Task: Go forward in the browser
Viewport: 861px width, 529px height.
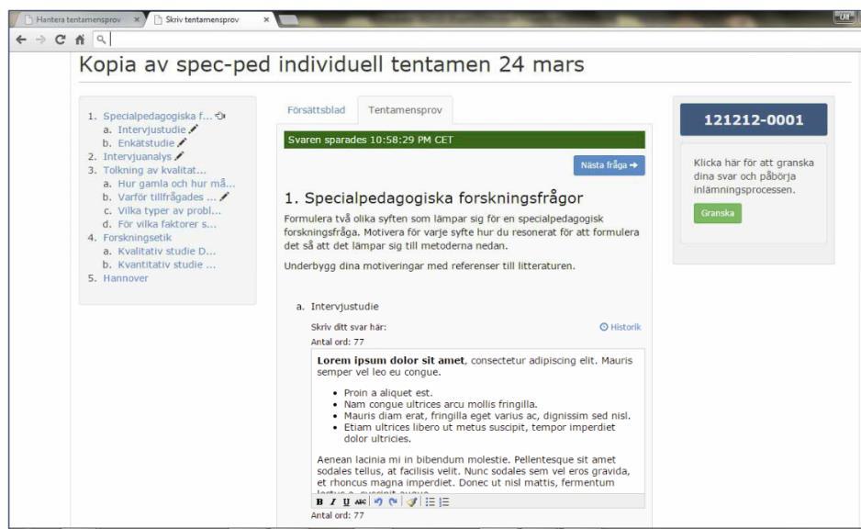Action: coord(40,39)
